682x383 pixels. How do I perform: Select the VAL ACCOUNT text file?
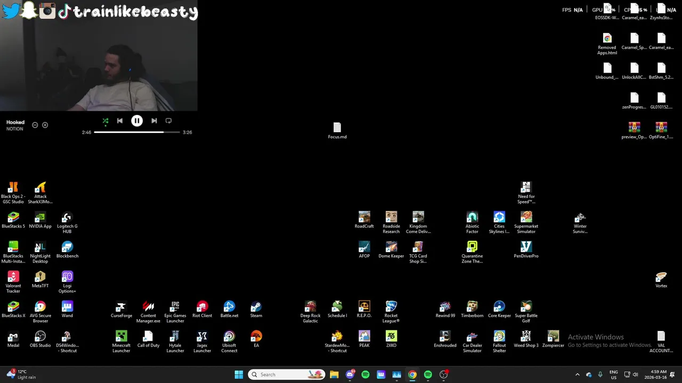661,342
